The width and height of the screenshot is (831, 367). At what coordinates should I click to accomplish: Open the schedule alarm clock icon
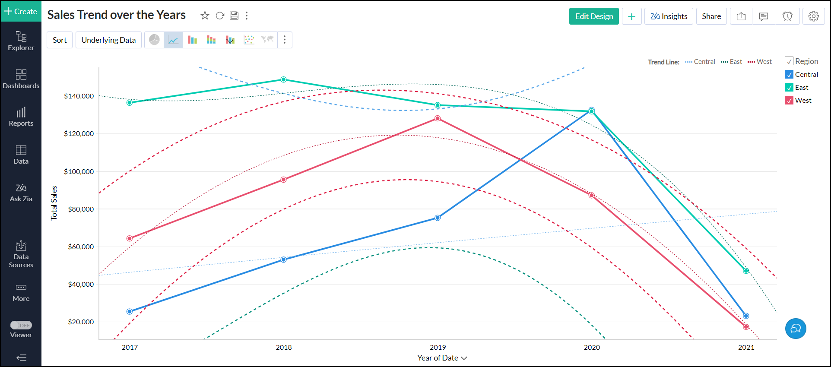tap(787, 16)
